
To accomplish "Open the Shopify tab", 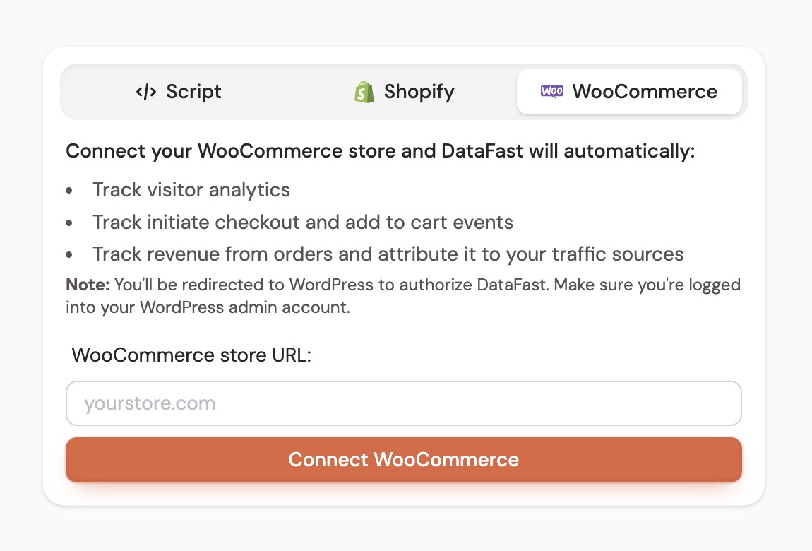I will pos(405,92).
